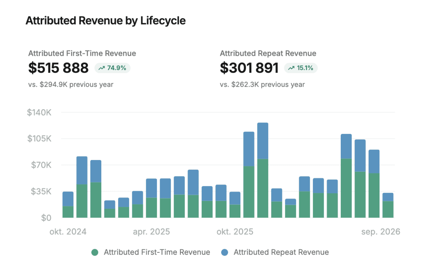Select the $515 888 revenue value
443x271 pixels.
pyautogui.click(x=58, y=68)
